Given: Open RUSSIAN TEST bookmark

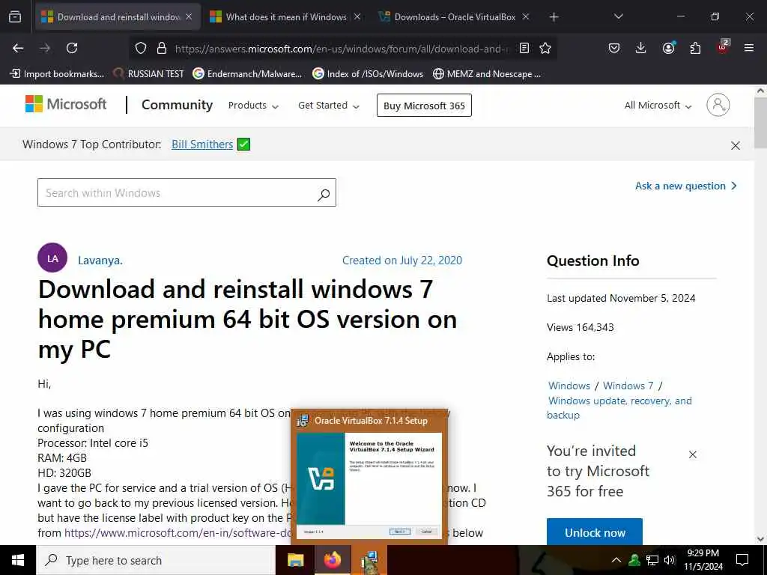Looking at the screenshot, I should pyautogui.click(x=148, y=74).
